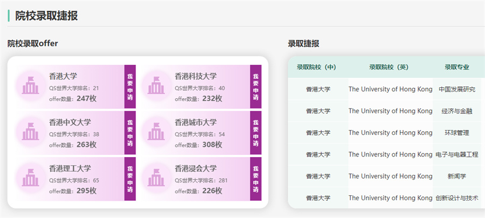The image size is (485, 218).
Task: Click the building icon for 香港中文大学
Action: (x=30, y=132)
